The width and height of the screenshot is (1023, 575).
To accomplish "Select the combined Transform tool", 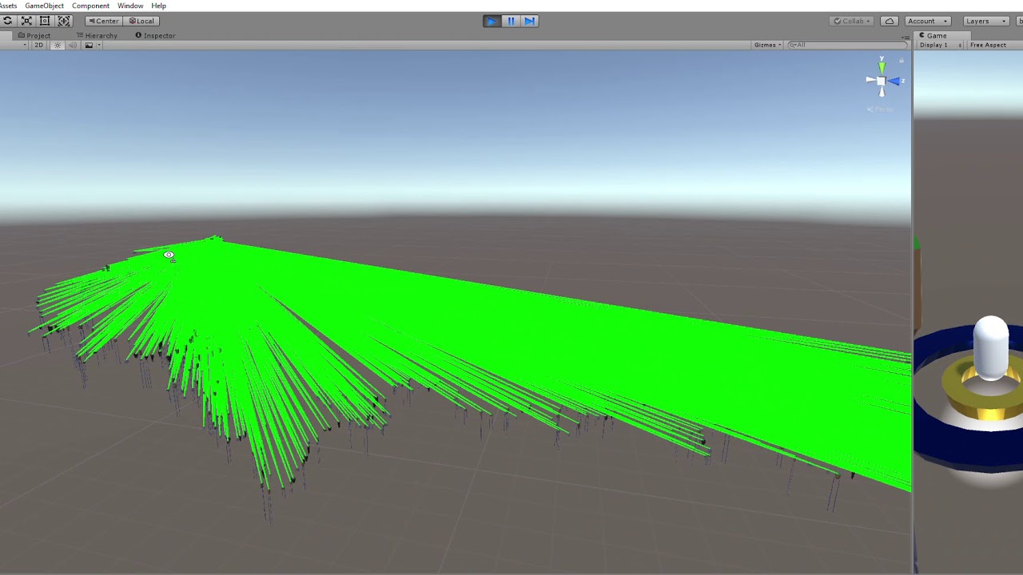I will 64,21.
